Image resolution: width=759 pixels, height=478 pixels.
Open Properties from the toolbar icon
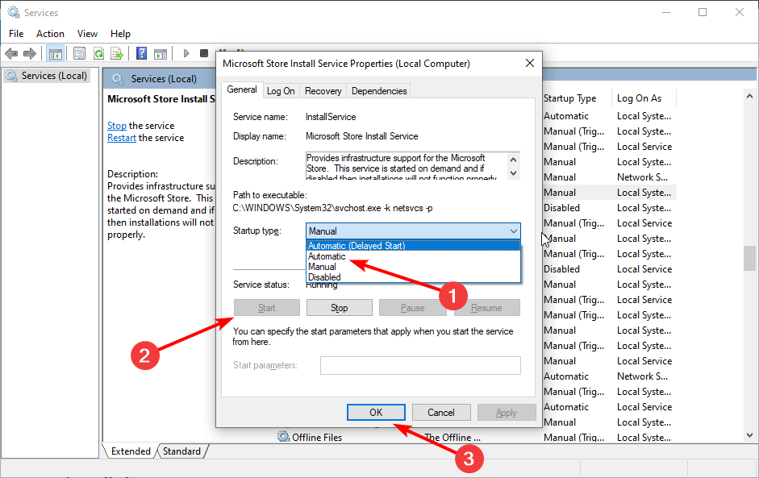pyautogui.click(x=79, y=53)
